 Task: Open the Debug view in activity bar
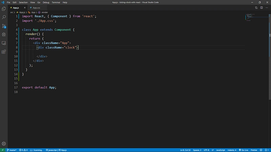(x=4, y=34)
